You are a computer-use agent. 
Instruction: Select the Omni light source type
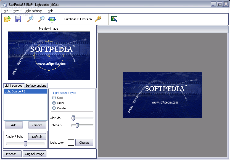[54, 103]
